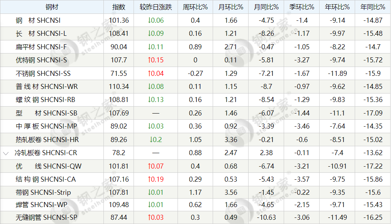Select the 较昨日涨跌 column header
Screen dimensions: 391x224
(x=156, y=7)
